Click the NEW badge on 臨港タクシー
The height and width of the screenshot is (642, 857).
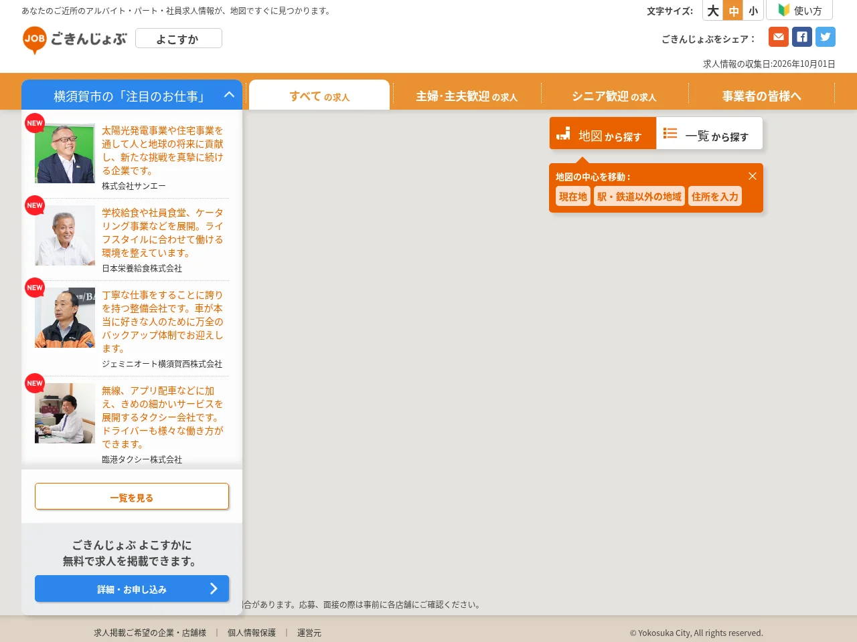click(35, 383)
